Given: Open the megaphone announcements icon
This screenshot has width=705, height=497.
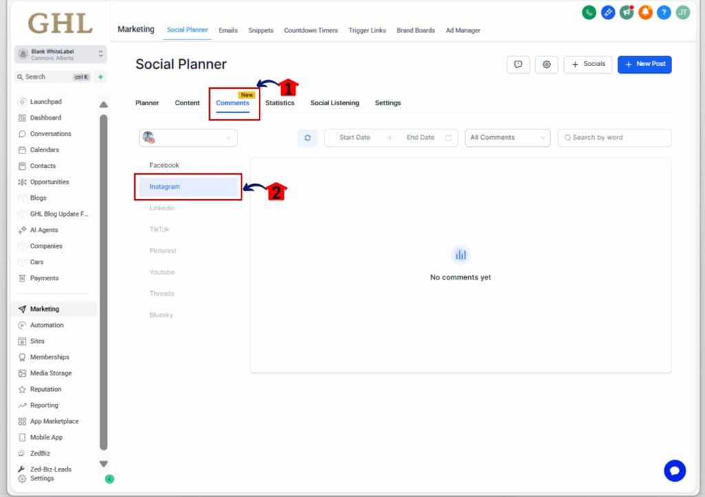Looking at the screenshot, I should point(627,12).
